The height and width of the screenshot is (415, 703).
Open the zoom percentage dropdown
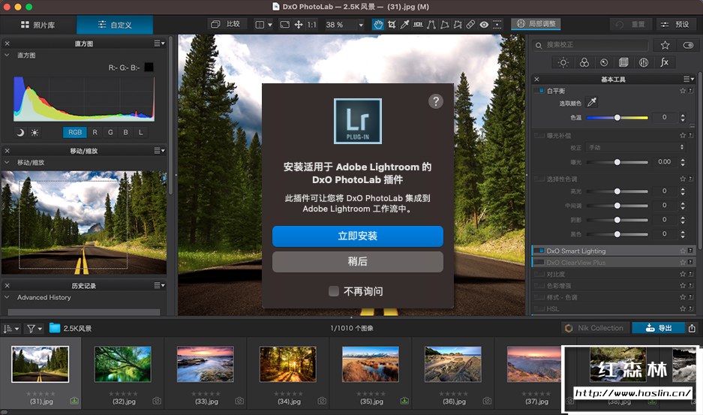[361, 25]
